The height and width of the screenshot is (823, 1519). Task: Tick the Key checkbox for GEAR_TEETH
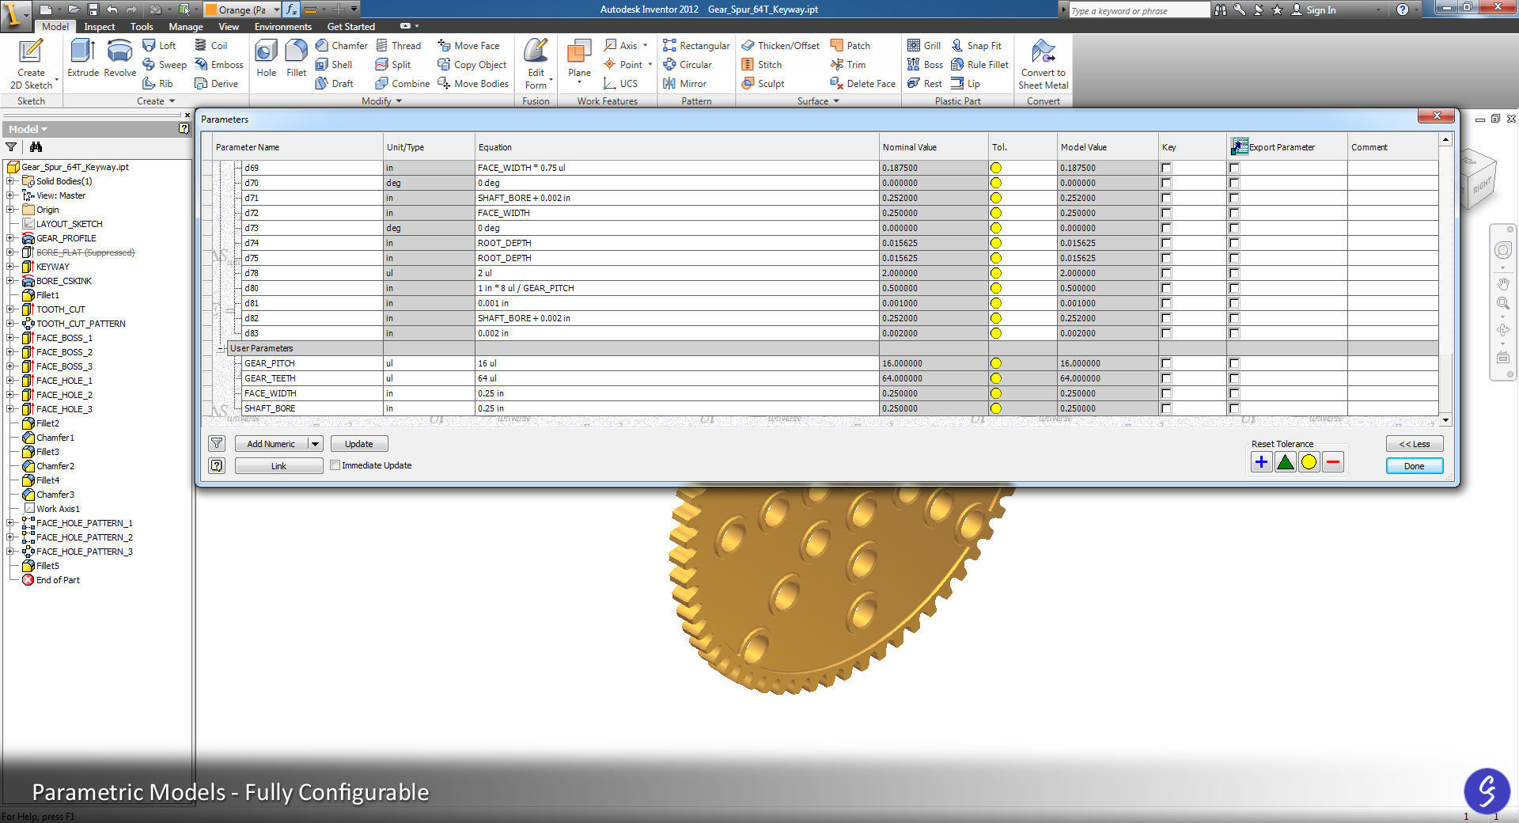click(x=1166, y=378)
